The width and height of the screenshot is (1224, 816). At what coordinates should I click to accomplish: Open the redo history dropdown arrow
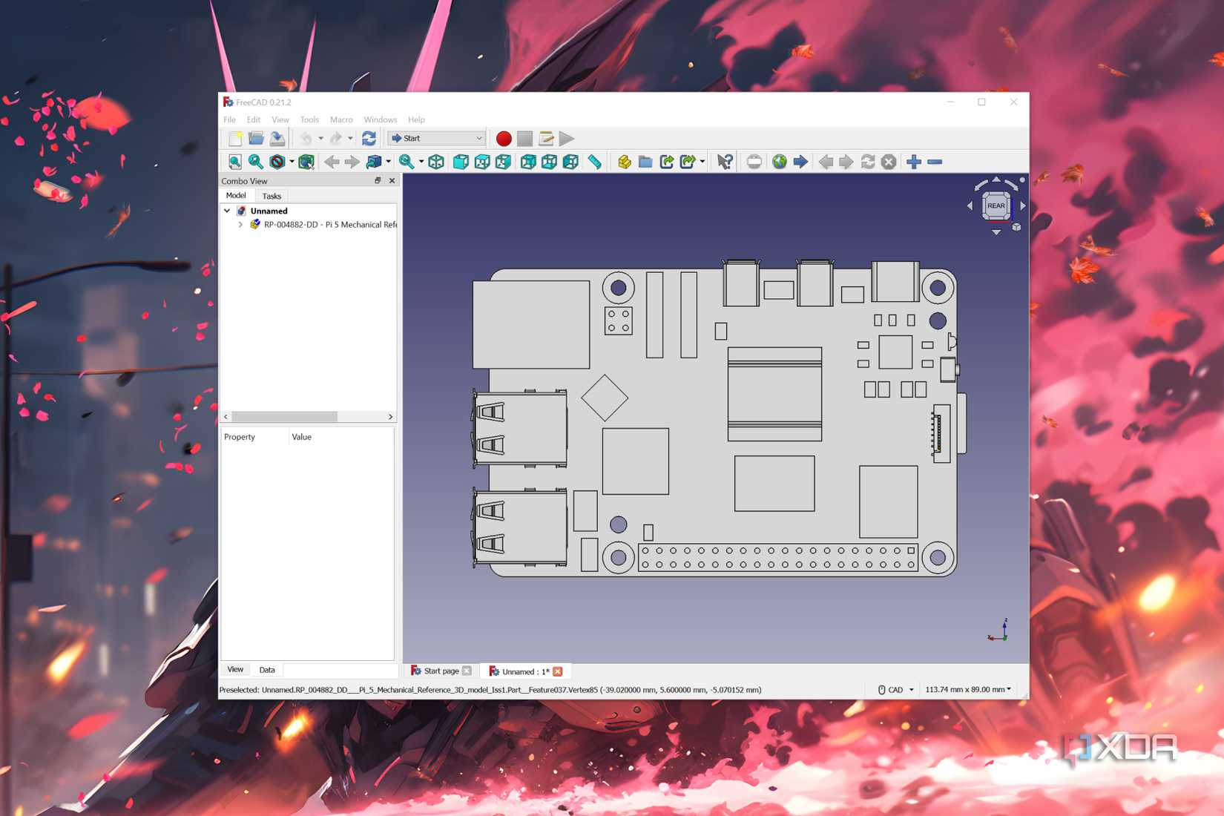(x=350, y=139)
